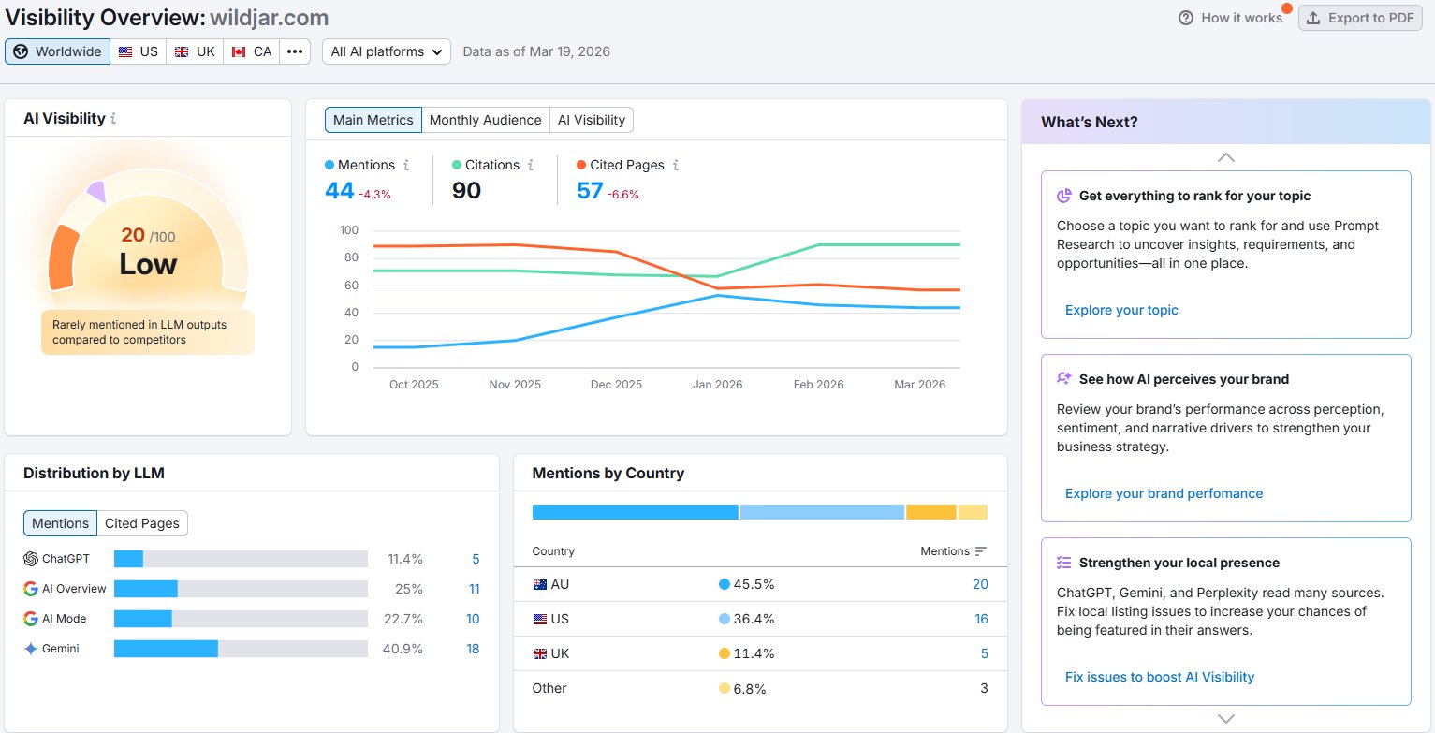Click the US mentions count 16
Image resolution: width=1435 pixels, height=733 pixels.
(981, 619)
